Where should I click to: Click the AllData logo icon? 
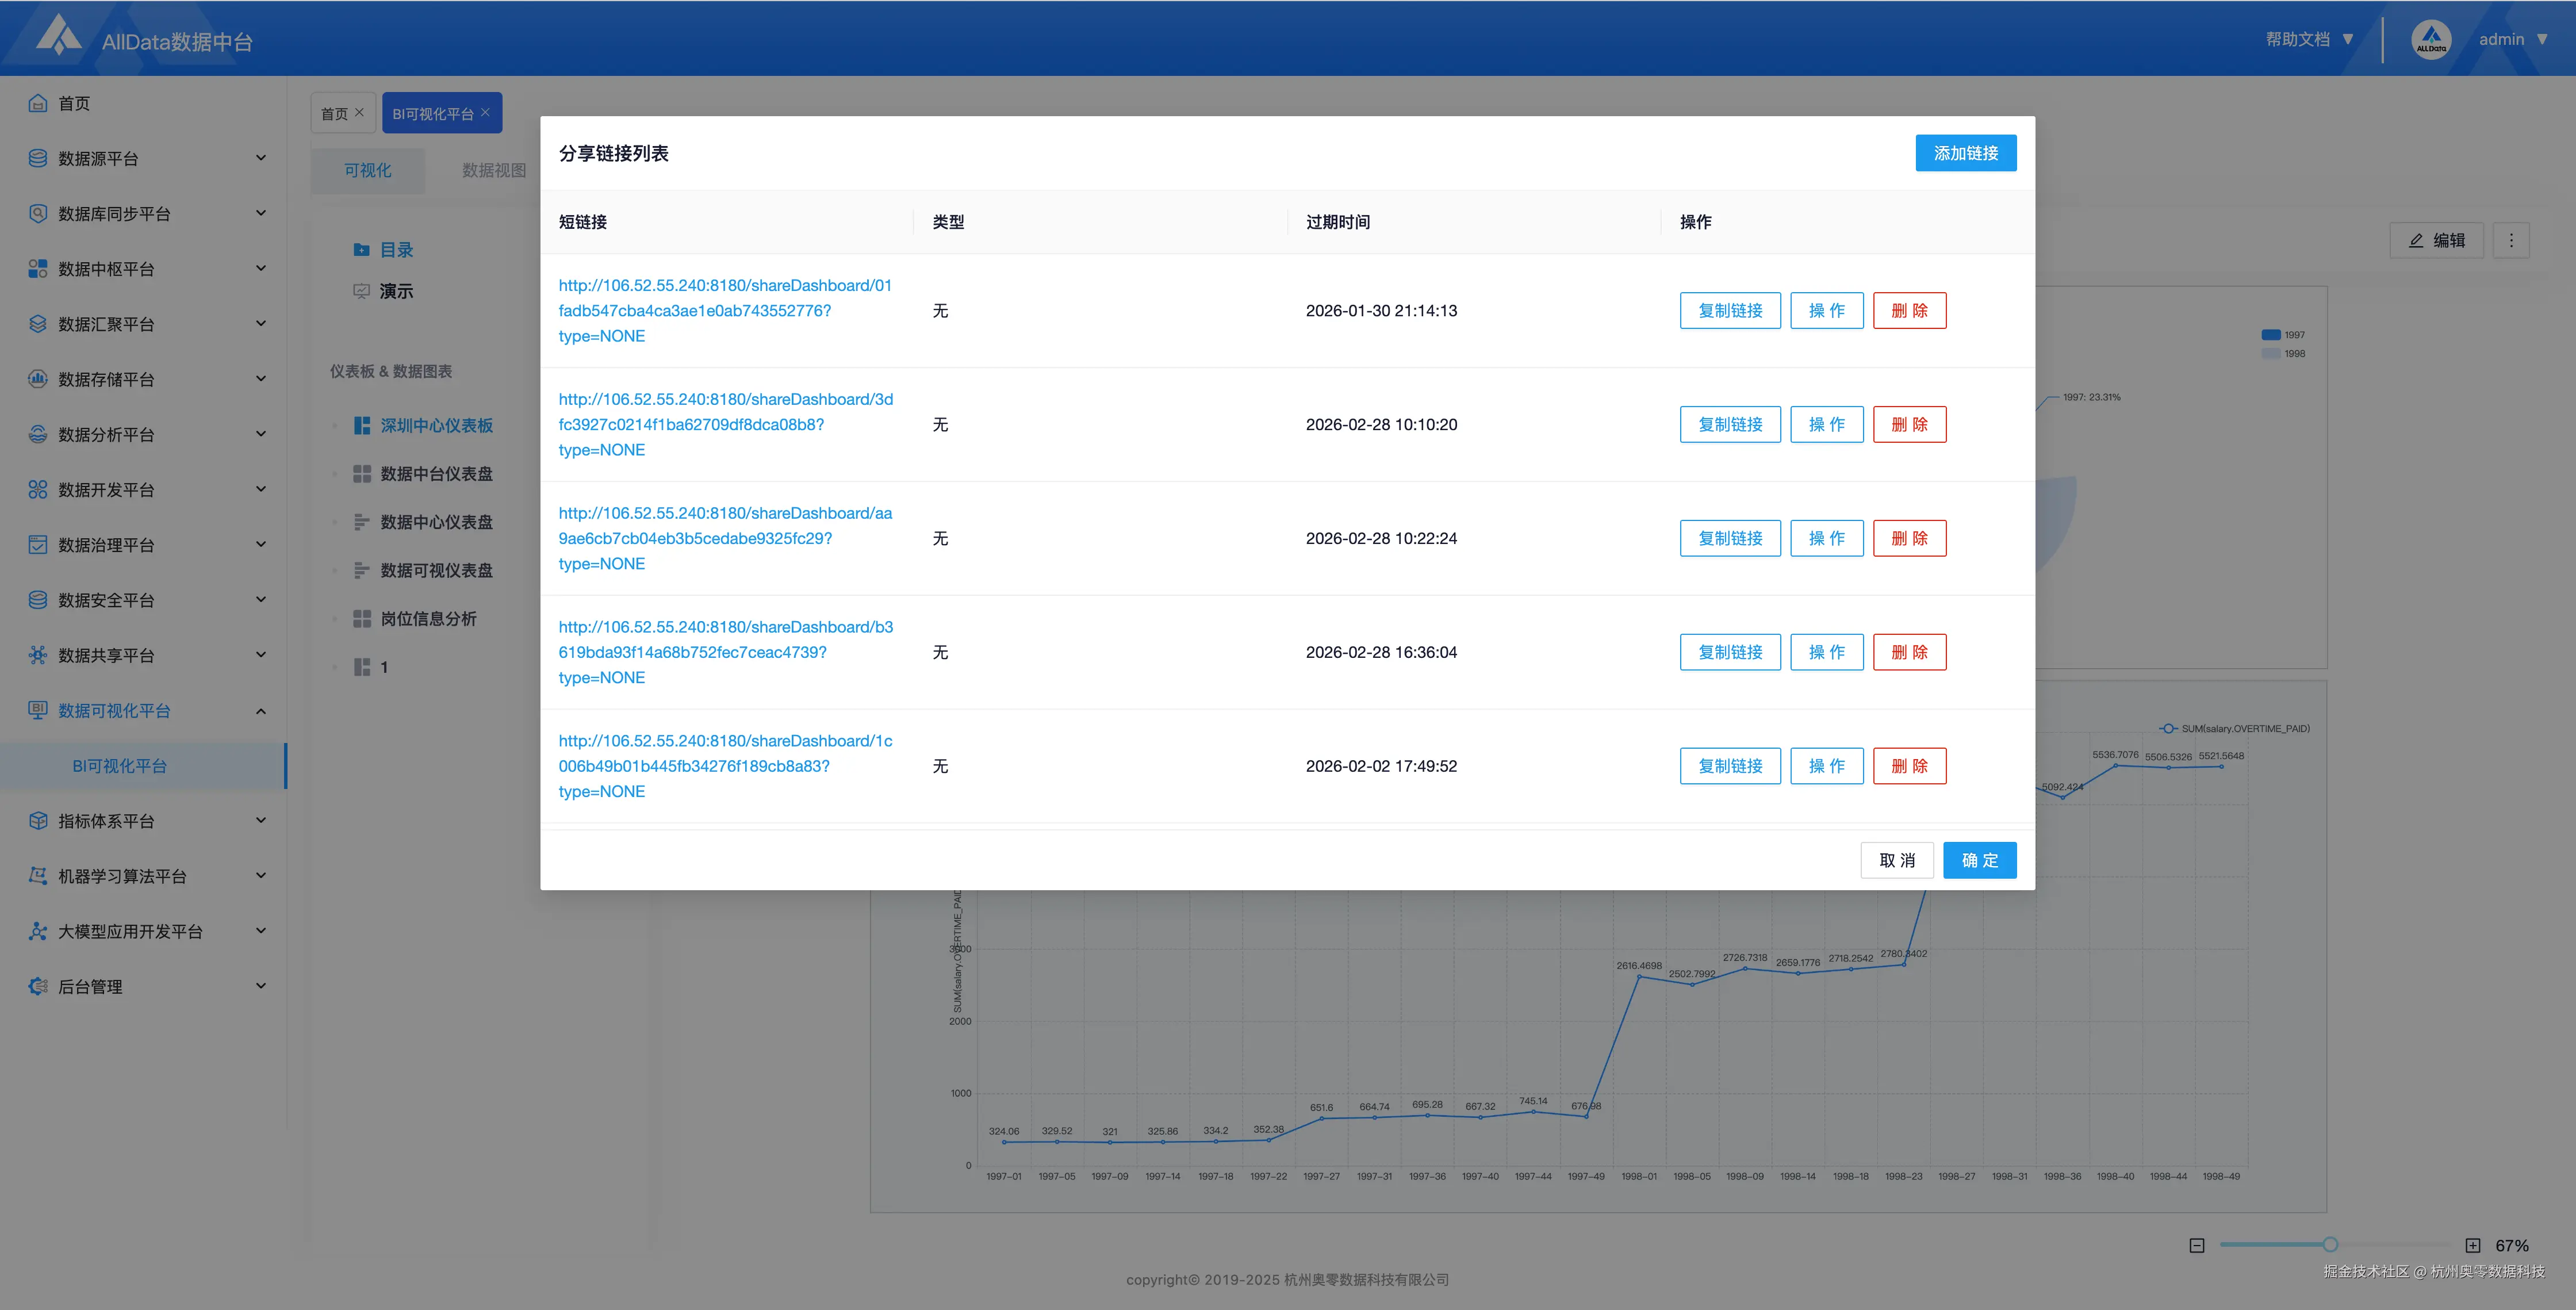[x=58, y=36]
